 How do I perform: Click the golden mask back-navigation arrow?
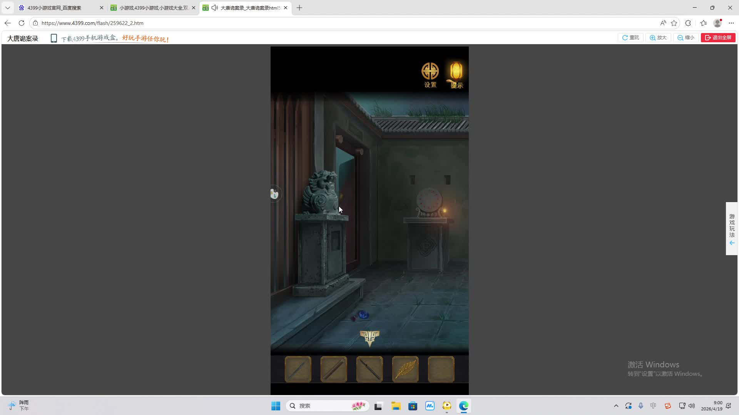click(369, 338)
